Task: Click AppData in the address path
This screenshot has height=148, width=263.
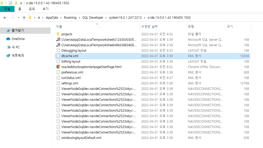Action: tap(52, 18)
